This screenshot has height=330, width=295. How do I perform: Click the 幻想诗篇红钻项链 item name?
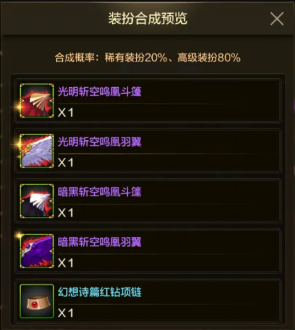(x=100, y=292)
